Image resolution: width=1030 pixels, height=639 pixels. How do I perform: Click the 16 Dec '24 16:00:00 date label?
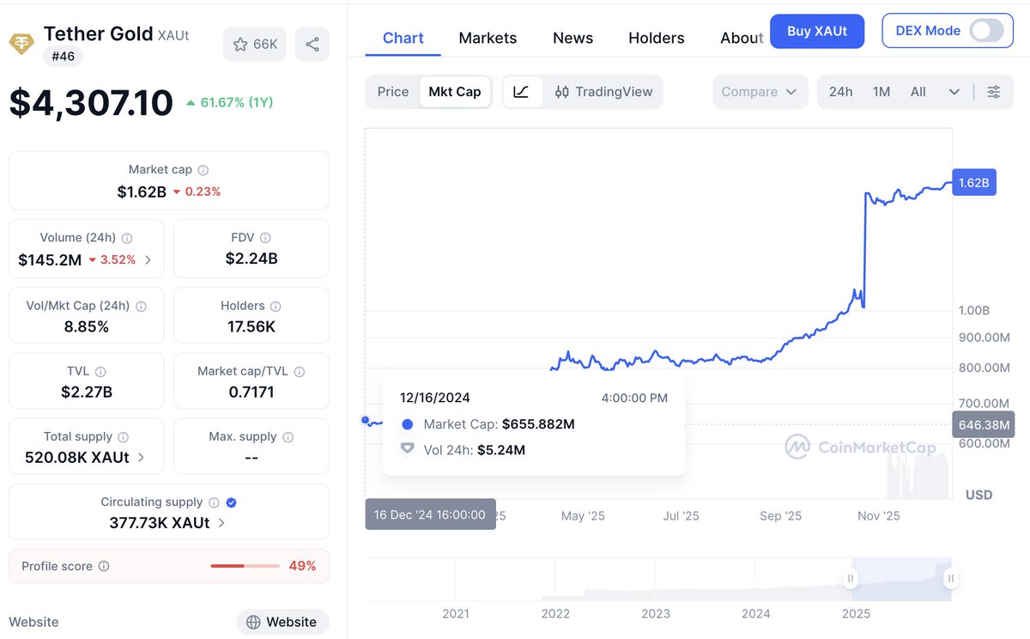(430, 514)
